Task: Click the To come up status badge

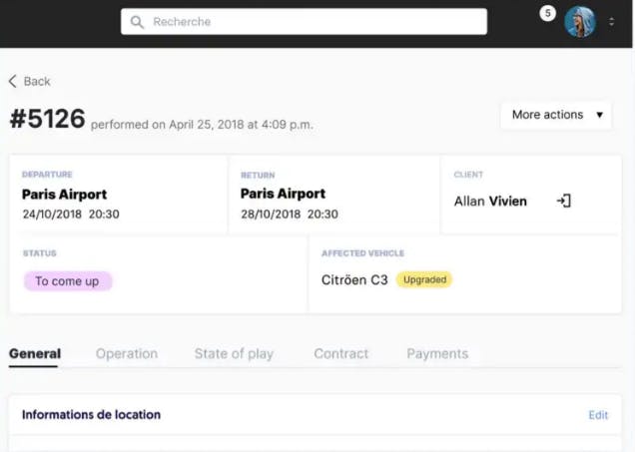Action: pos(68,281)
